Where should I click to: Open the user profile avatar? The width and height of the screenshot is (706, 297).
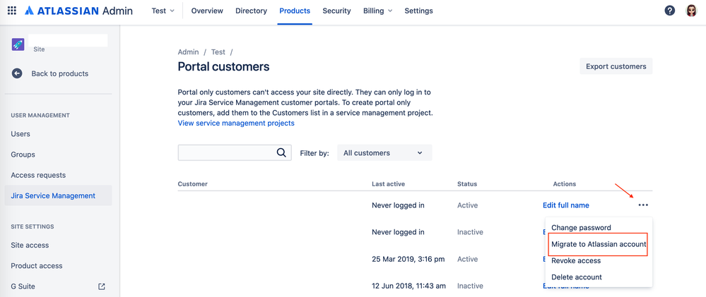(x=691, y=11)
